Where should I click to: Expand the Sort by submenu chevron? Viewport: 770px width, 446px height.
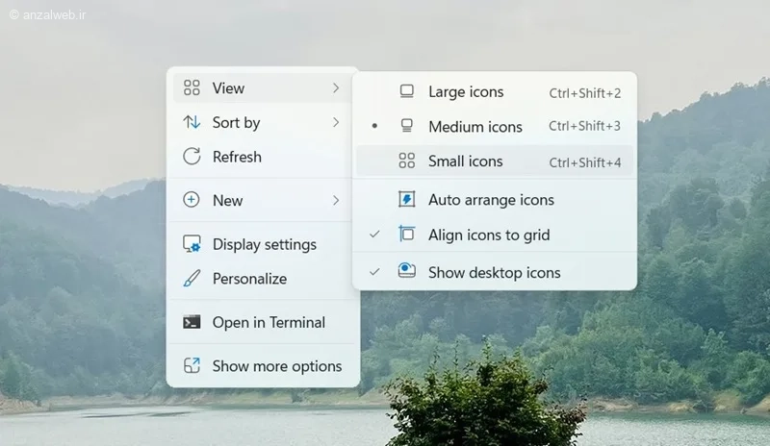point(336,122)
